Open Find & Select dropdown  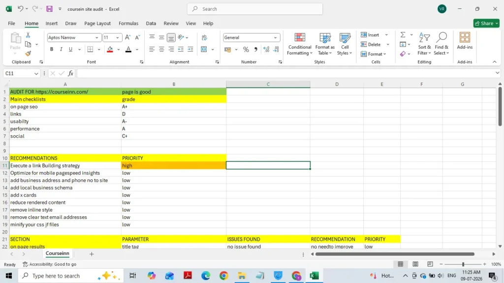click(x=441, y=44)
